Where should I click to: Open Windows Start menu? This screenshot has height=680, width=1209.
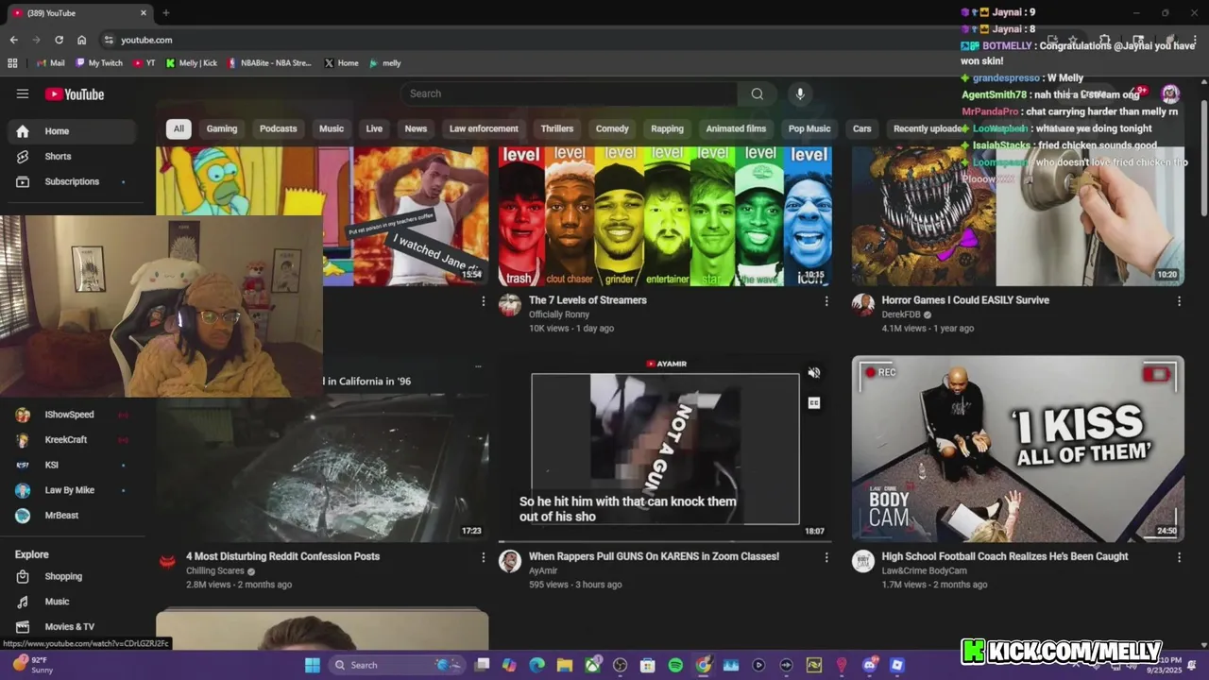pos(313,665)
